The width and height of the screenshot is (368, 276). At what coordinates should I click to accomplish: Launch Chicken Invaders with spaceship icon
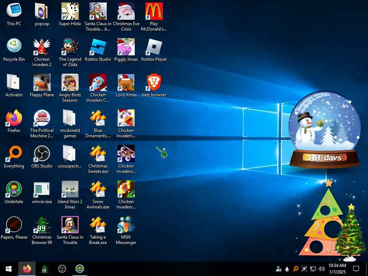point(126,159)
